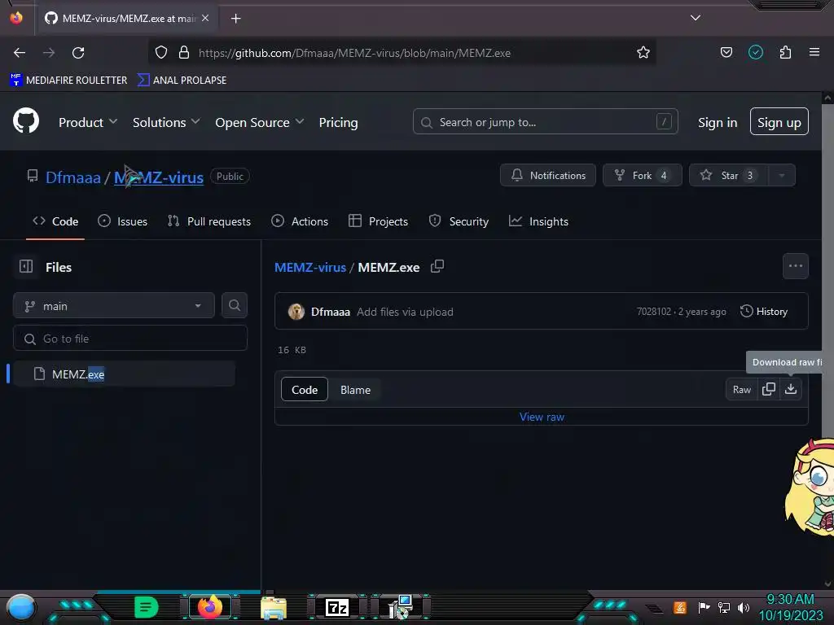Image resolution: width=834 pixels, height=625 pixels.
Task: Open the Pocket save icon in toolbar
Action: pyautogui.click(x=726, y=52)
